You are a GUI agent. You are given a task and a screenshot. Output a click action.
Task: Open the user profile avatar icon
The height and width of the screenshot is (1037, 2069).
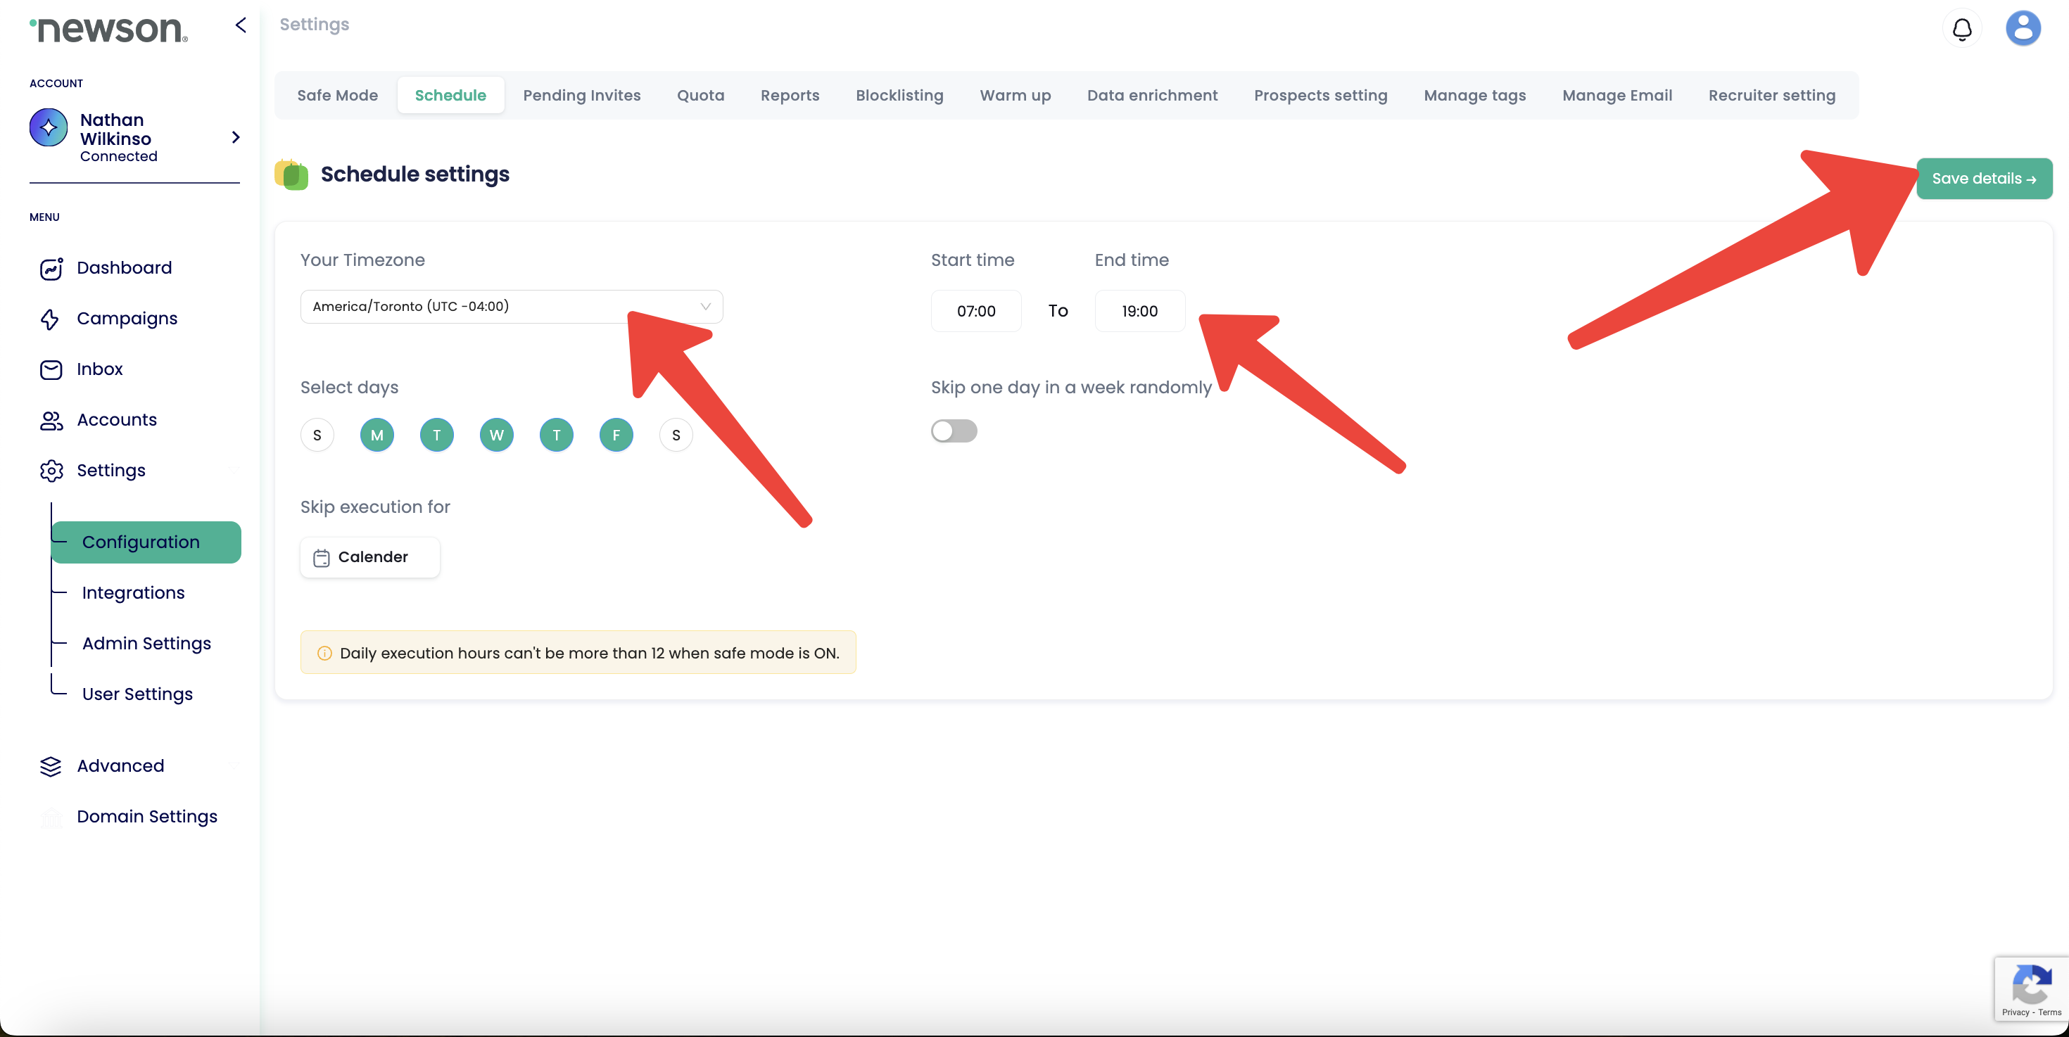(2023, 28)
